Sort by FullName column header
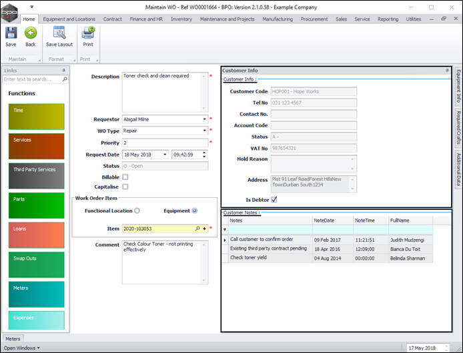463x353 pixels. pyautogui.click(x=410, y=220)
